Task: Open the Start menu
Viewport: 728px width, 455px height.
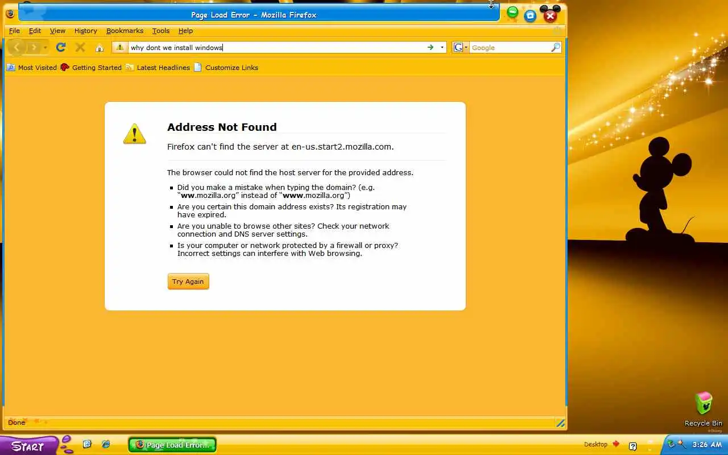Action: (28, 446)
